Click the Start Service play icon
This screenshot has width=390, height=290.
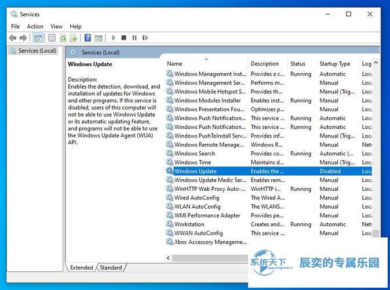point(114,38)
